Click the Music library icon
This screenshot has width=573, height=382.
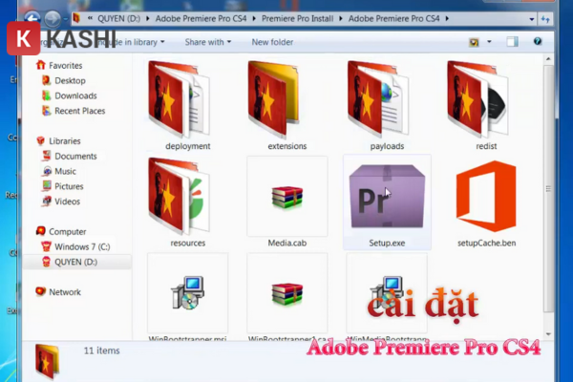[x=46, y=171]
